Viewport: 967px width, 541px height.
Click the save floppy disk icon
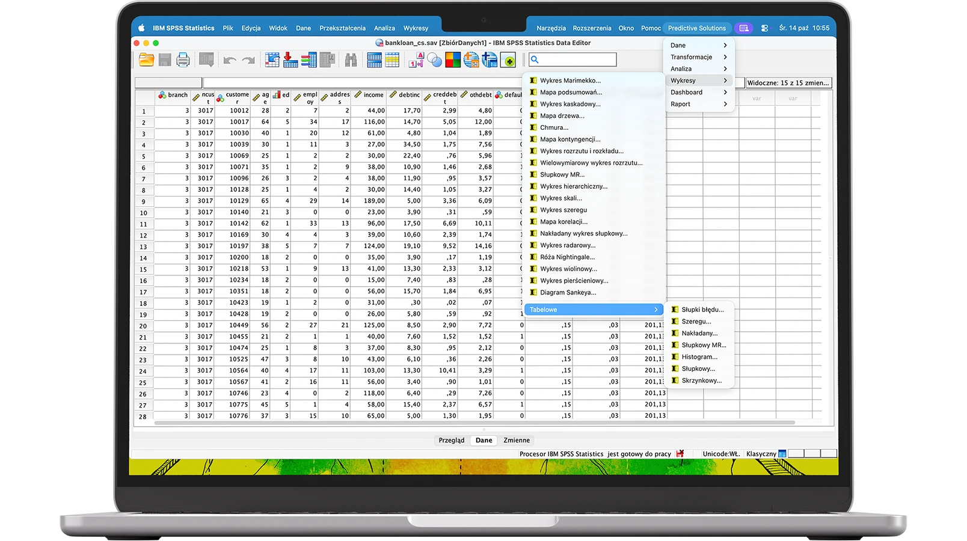click(165, 60)
